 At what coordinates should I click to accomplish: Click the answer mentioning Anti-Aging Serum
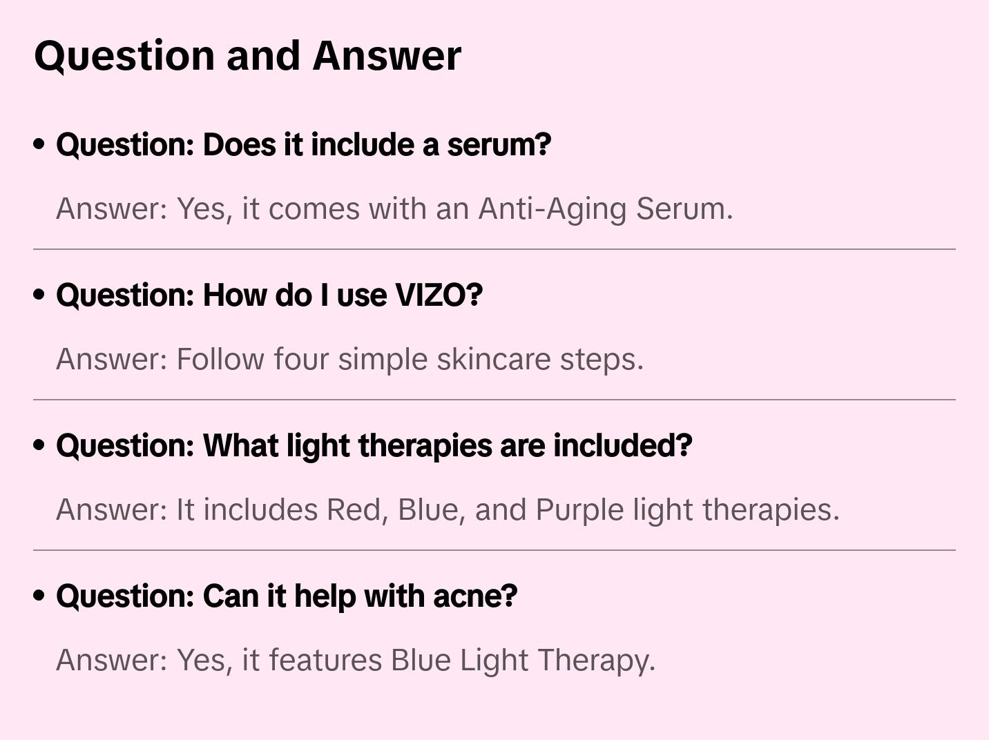point(394,208)
